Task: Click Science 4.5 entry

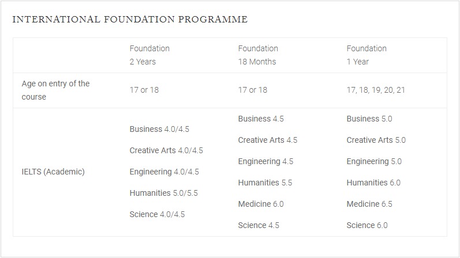Action: 259,225
